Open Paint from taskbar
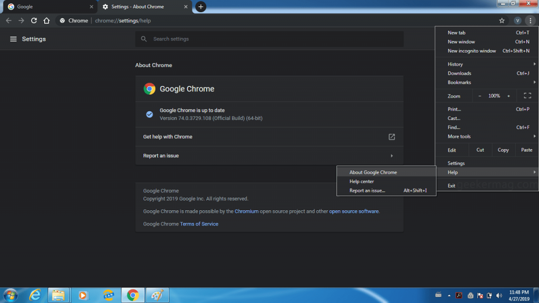The image size is (539, 303). [157, 296]
